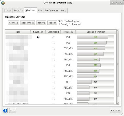The image size is (124, 116).
Task: Sort by the Name column header
Action: click(x=18, y=32)
